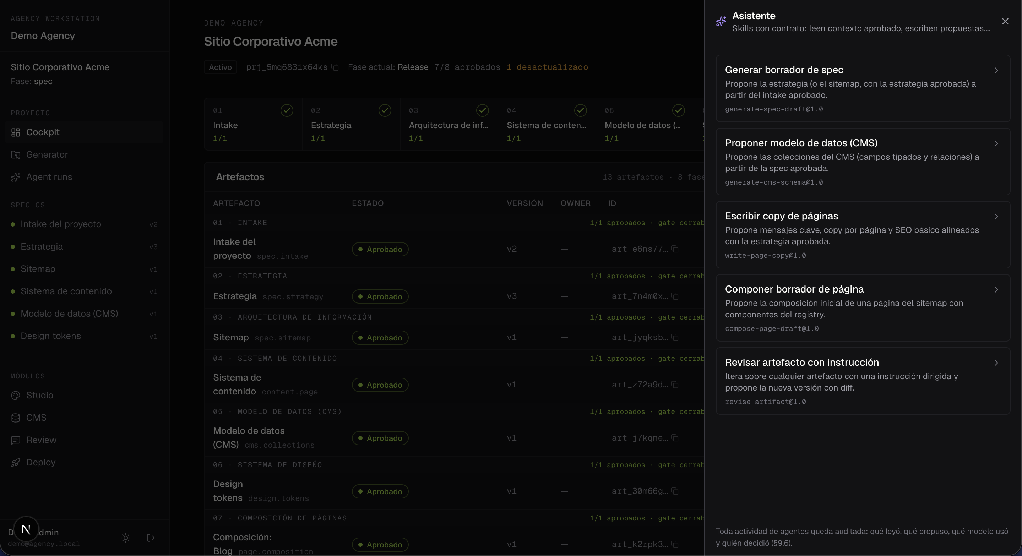Select Estrategia v3 in Spec OS list

pos(85,247)
